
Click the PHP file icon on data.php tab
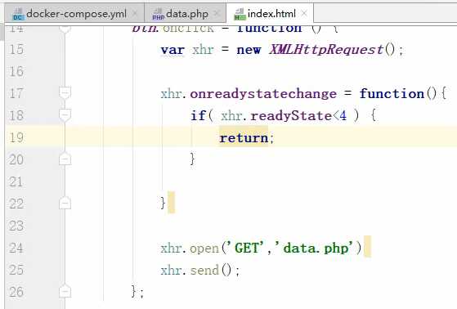(x=159, y=14)
